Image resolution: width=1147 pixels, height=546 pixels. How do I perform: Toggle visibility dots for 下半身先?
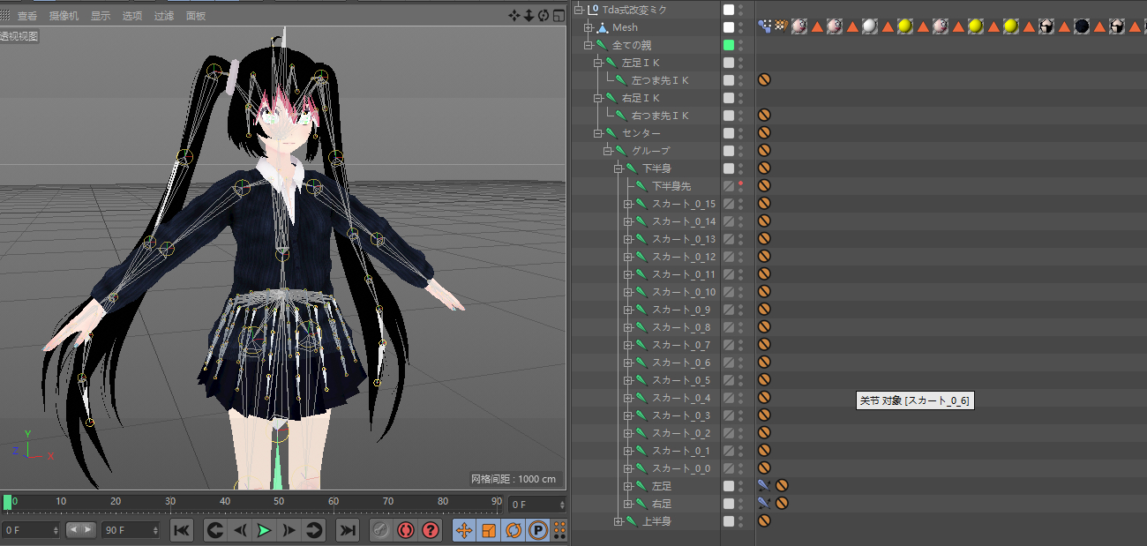(740, 186)
